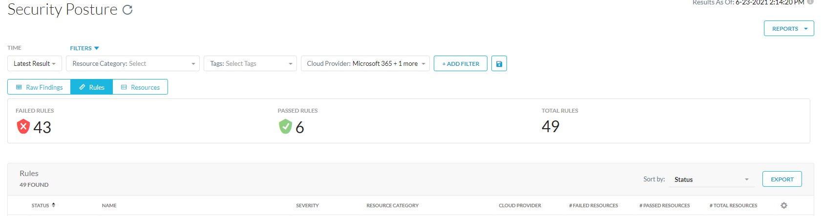Click the Name column header
Image resolution: width=824 pixels, height=216 pixels.
109,206
